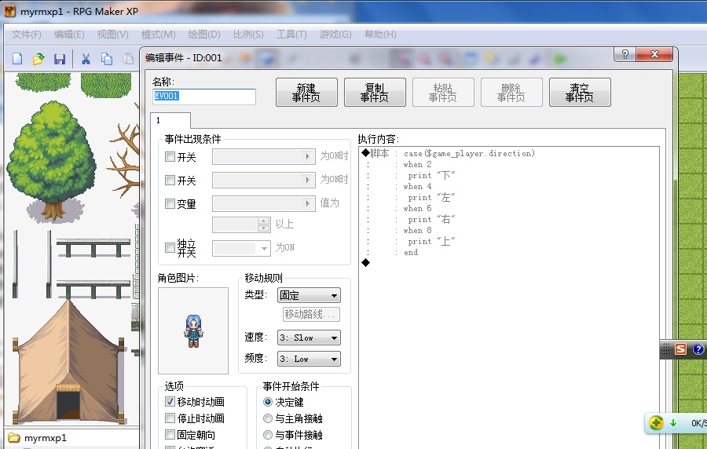
Task: Select the 决定键 trigger radio button
Action: pos(268,402)
